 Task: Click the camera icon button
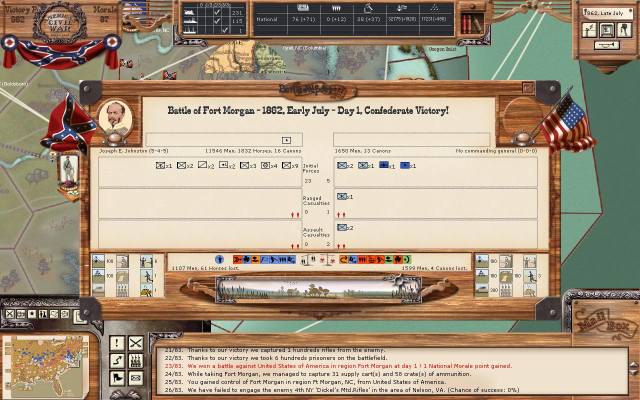pyautogui.click(x=624, y=30)
